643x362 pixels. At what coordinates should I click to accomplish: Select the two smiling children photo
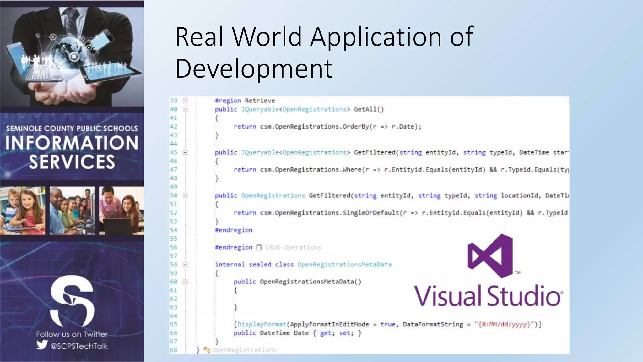click(x=23, y=211)
